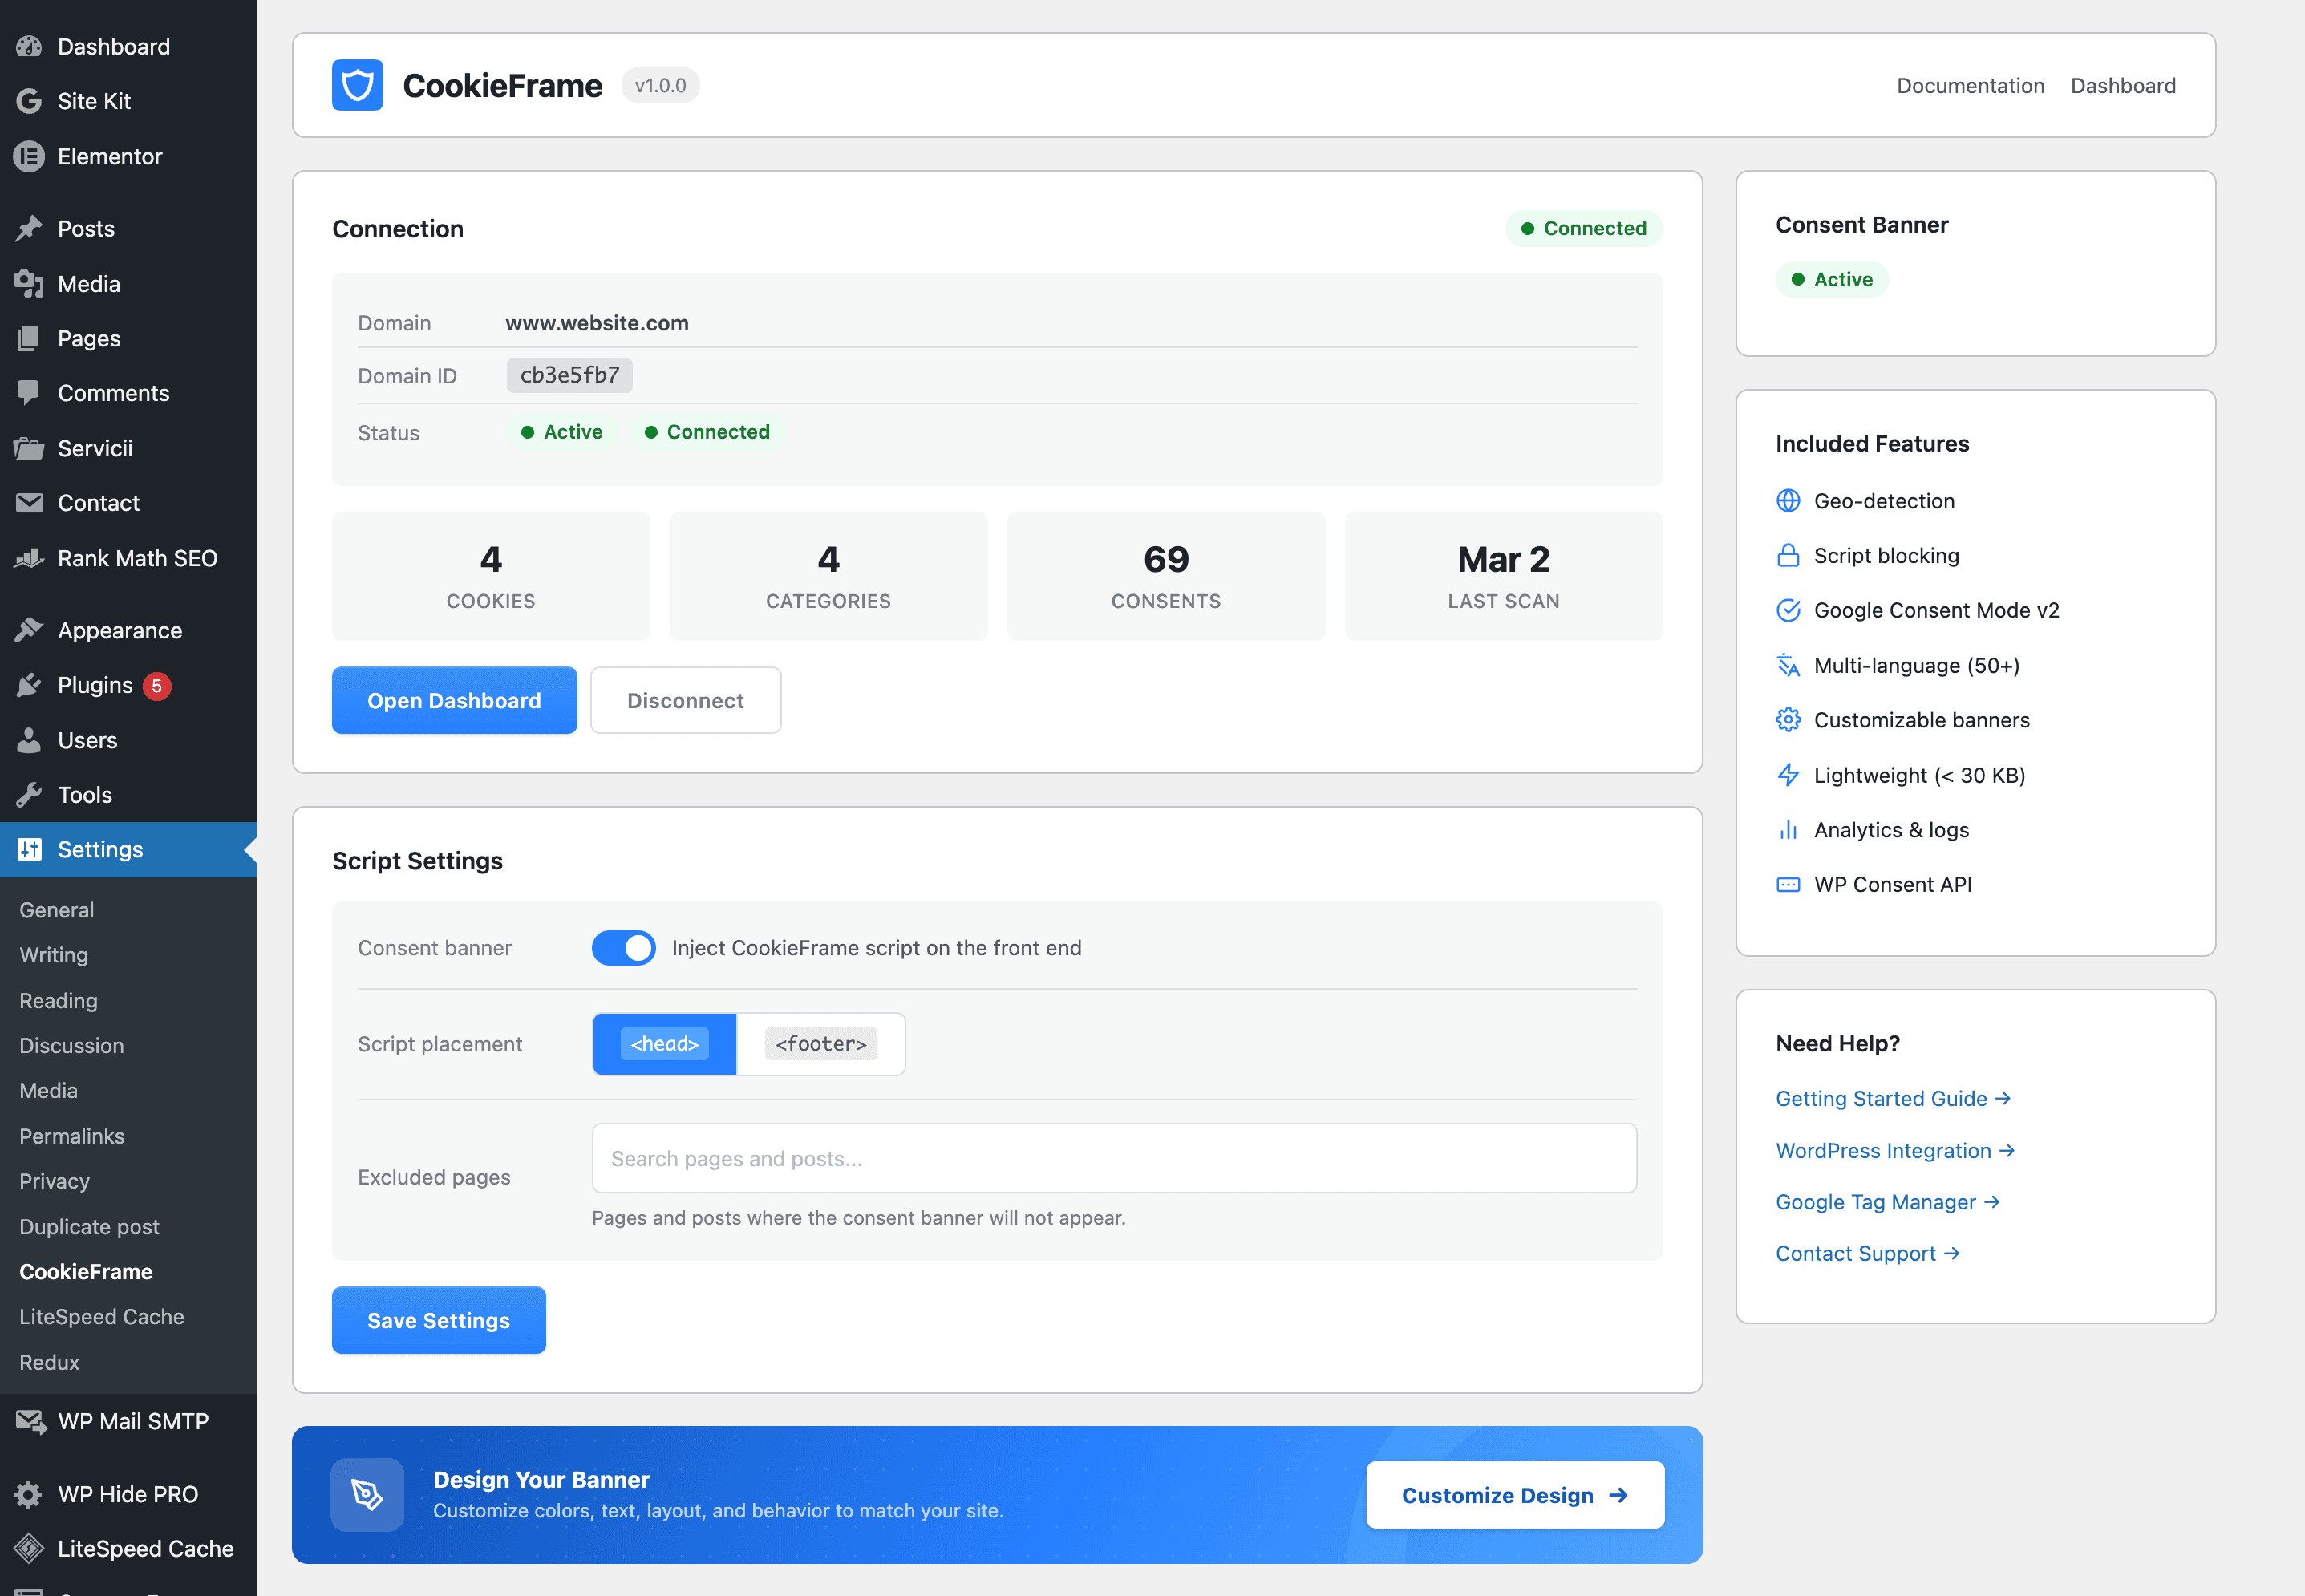
Task: Open LiteSpeed Cache item in Settings submenu
Action: 102,1316
